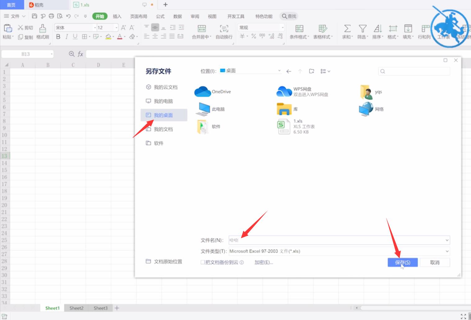Check 把文档备份到云 checkbox
The height and width of the screenshot is (320, 471).
pyautogui.click(x=202, y=262)
